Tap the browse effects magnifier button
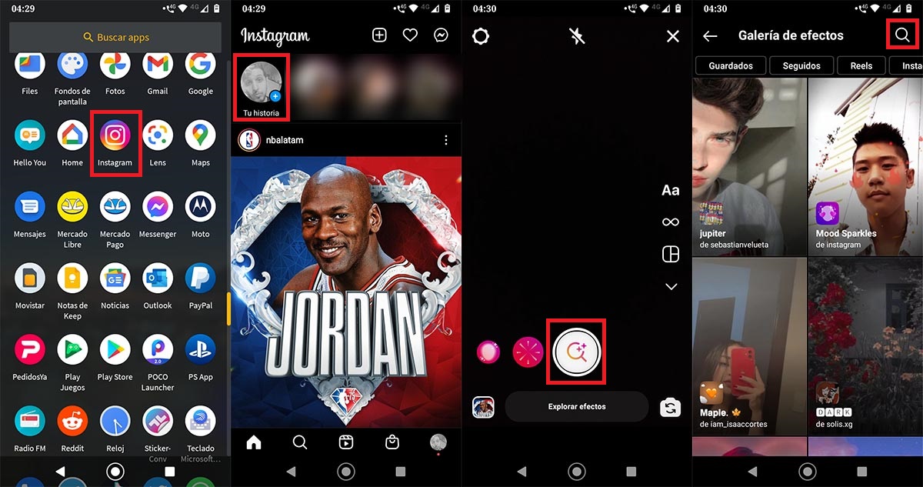Viewport: 923px width, 487px height. (576, 352)
